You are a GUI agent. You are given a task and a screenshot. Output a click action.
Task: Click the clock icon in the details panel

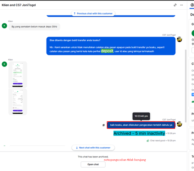193,40
